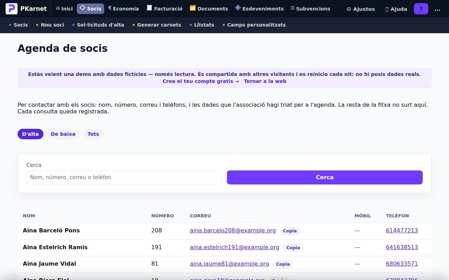Click the PKarnet logo icon
Viewport: 449px width, 280px height.
[x=12, y=9]
